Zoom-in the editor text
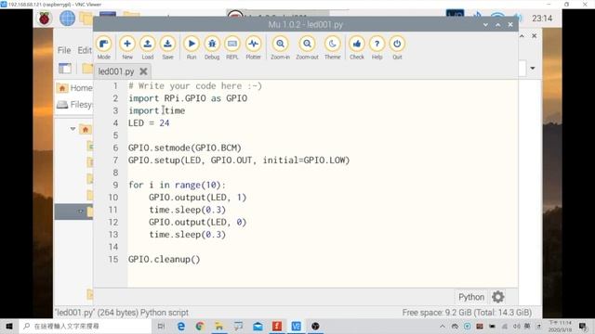Image resolution: width=595 pixels, height=334 pixels. (280, 47)
